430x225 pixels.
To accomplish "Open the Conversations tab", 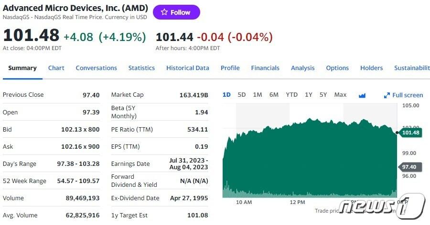I will tap(96, 68).
